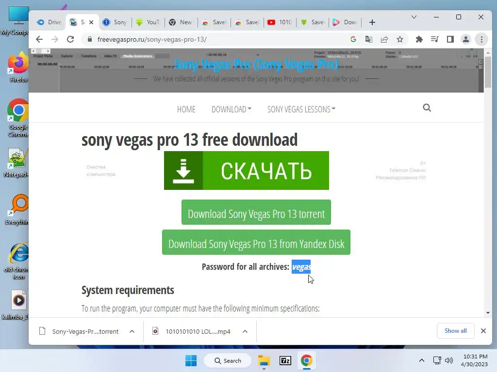Click the browser forward arrow
The height and width of the screenshot is (372, 497).
coord(55,39)
